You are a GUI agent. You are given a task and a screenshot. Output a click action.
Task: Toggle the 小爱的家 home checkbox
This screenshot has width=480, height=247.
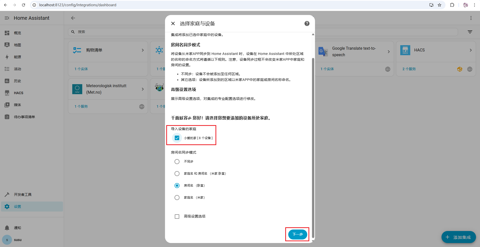(x=177, y=138)
